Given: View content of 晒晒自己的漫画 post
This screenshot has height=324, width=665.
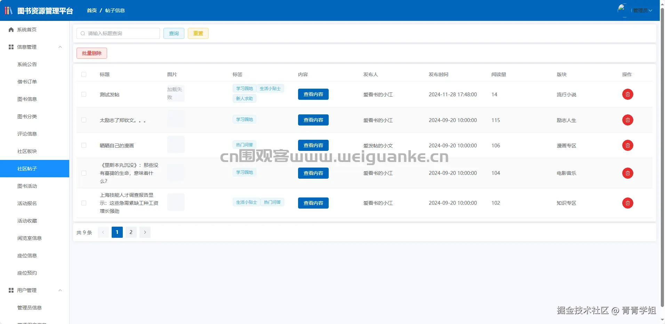Looking at the screenshot, I should click(313, 145).
